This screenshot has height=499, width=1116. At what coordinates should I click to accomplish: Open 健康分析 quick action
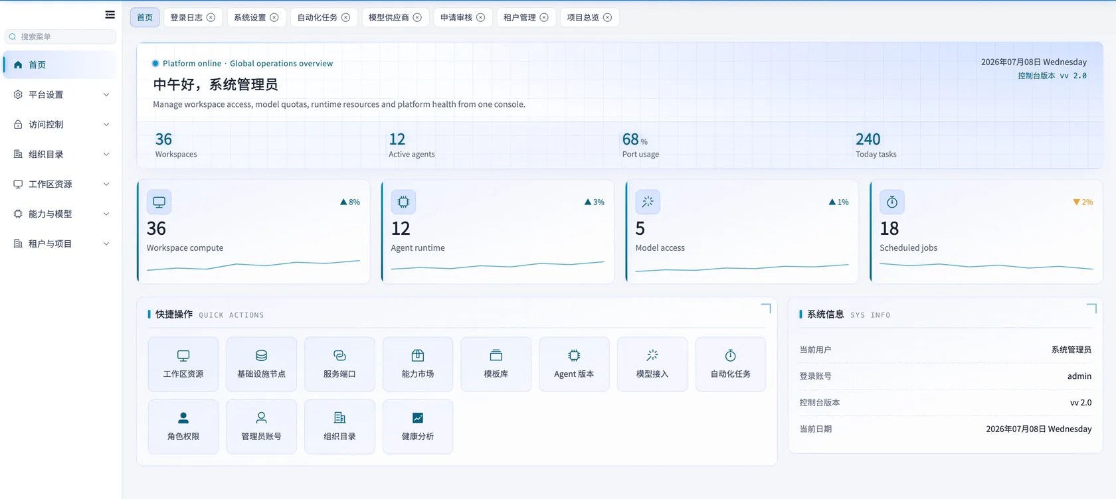[x=418, y=427]
